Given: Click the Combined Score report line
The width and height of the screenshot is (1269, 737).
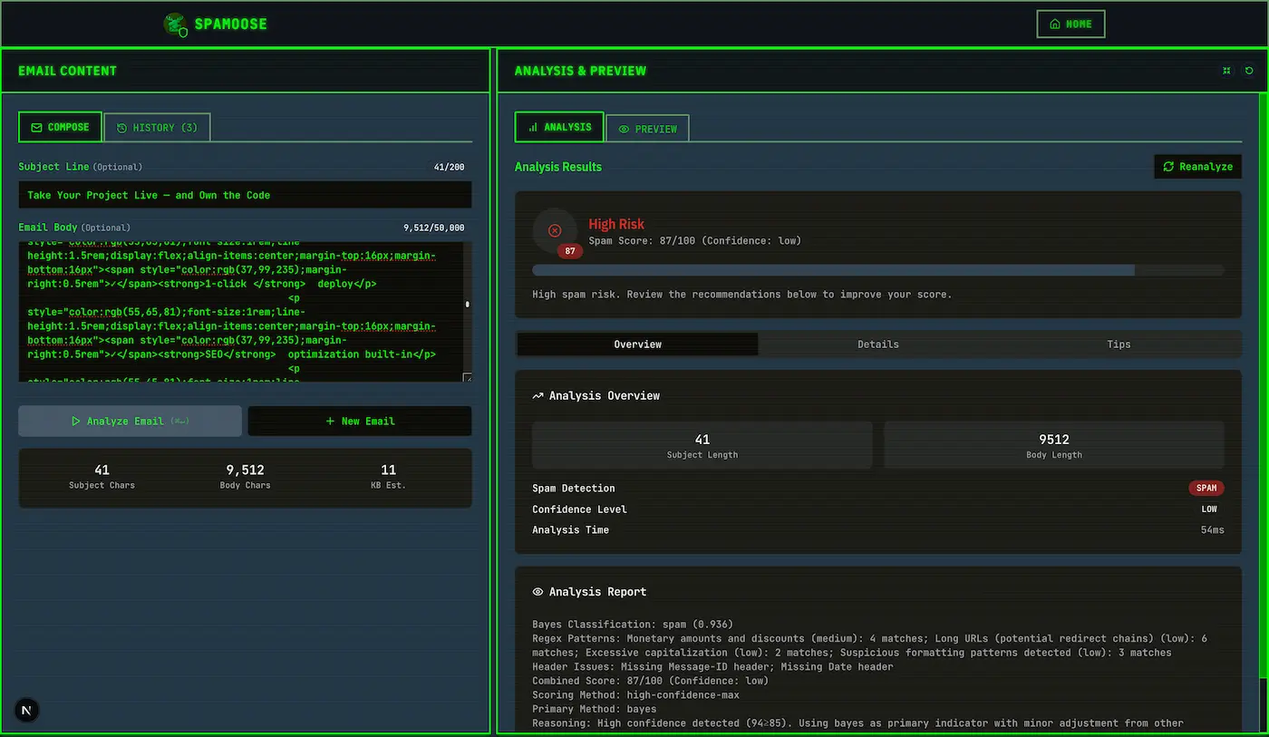Looking at the screenshot, I should pyautogui.click(x=650, y=681).
